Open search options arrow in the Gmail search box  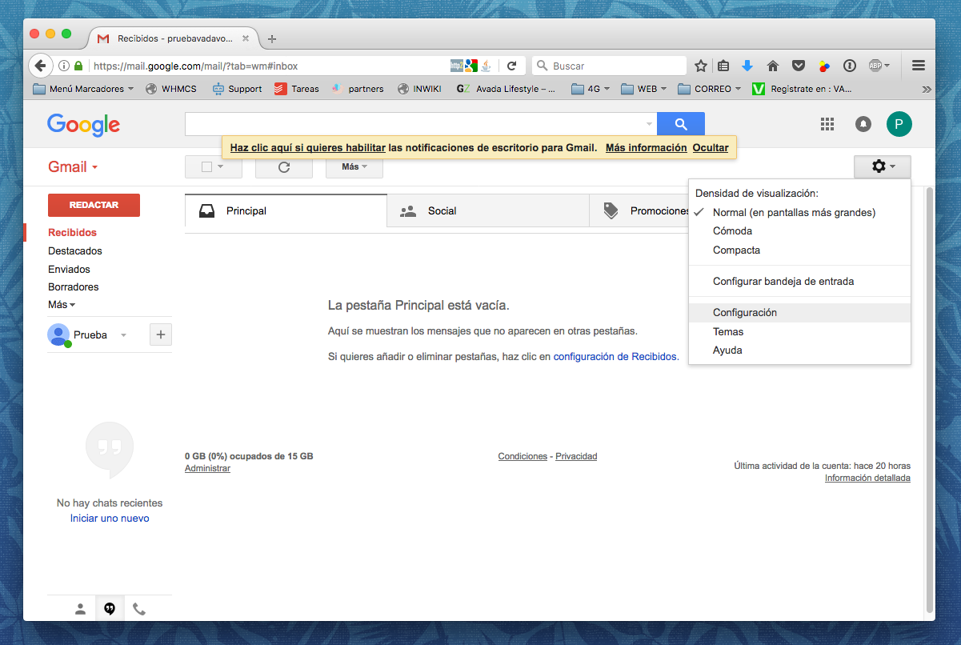point(649,125)
